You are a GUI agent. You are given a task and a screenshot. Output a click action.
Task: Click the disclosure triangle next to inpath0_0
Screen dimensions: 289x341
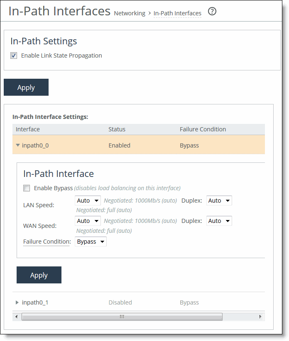pyautogui.click(x=17, y=145)
